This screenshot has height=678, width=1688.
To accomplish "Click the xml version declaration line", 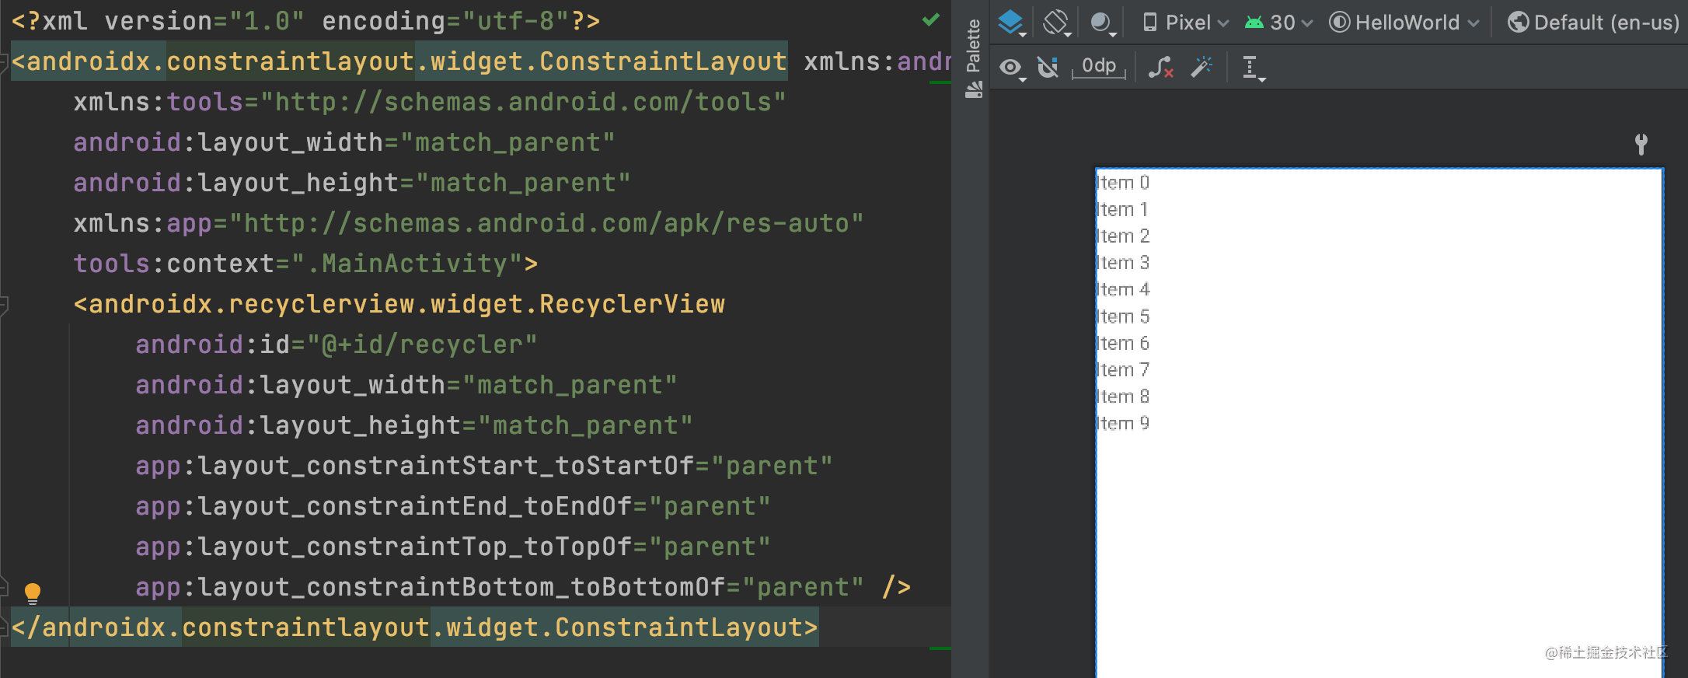I will pyautogui.click(x=305, y=21).
